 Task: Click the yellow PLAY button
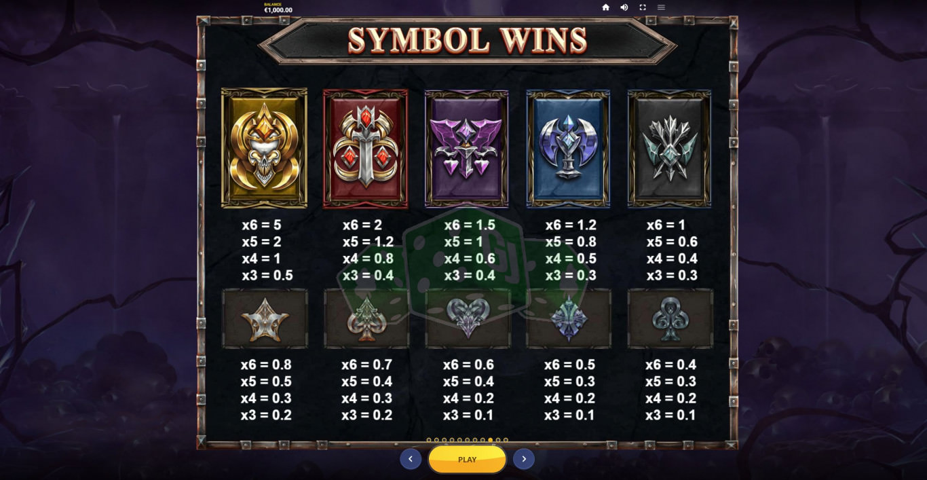pos(467,460)
